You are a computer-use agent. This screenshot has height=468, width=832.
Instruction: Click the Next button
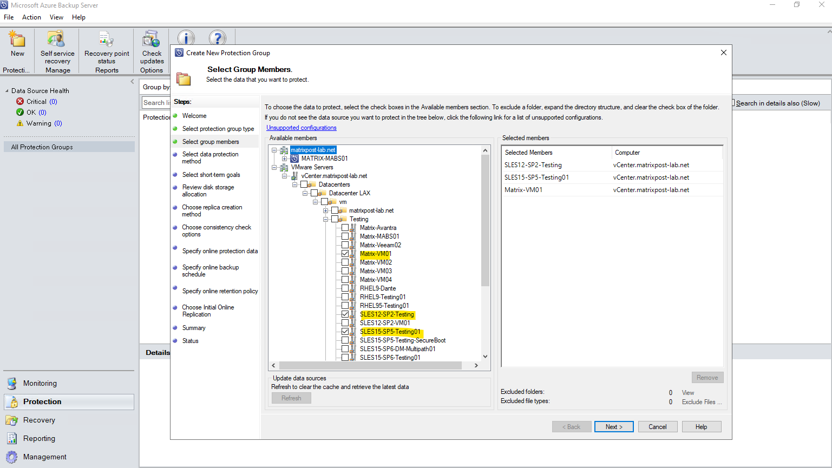click(x=614, y=427)
